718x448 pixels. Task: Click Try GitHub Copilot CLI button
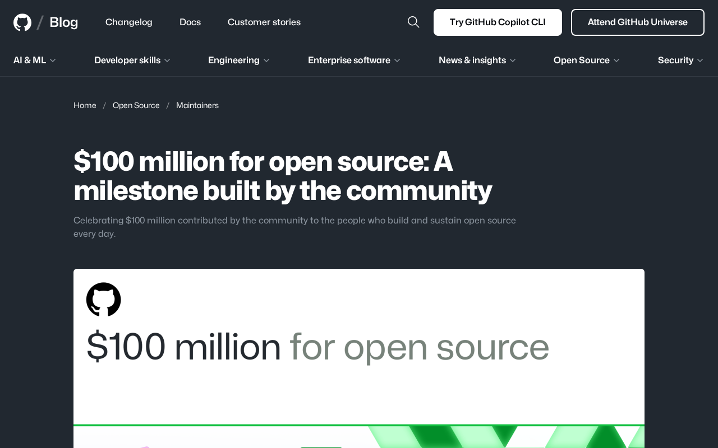coord(498,22)
